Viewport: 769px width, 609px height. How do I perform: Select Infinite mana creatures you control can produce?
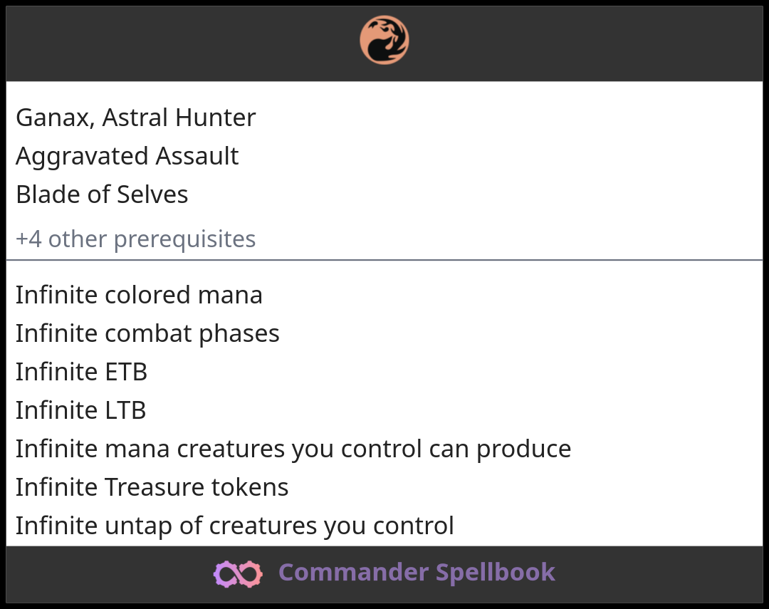click(x=293, y=449)
